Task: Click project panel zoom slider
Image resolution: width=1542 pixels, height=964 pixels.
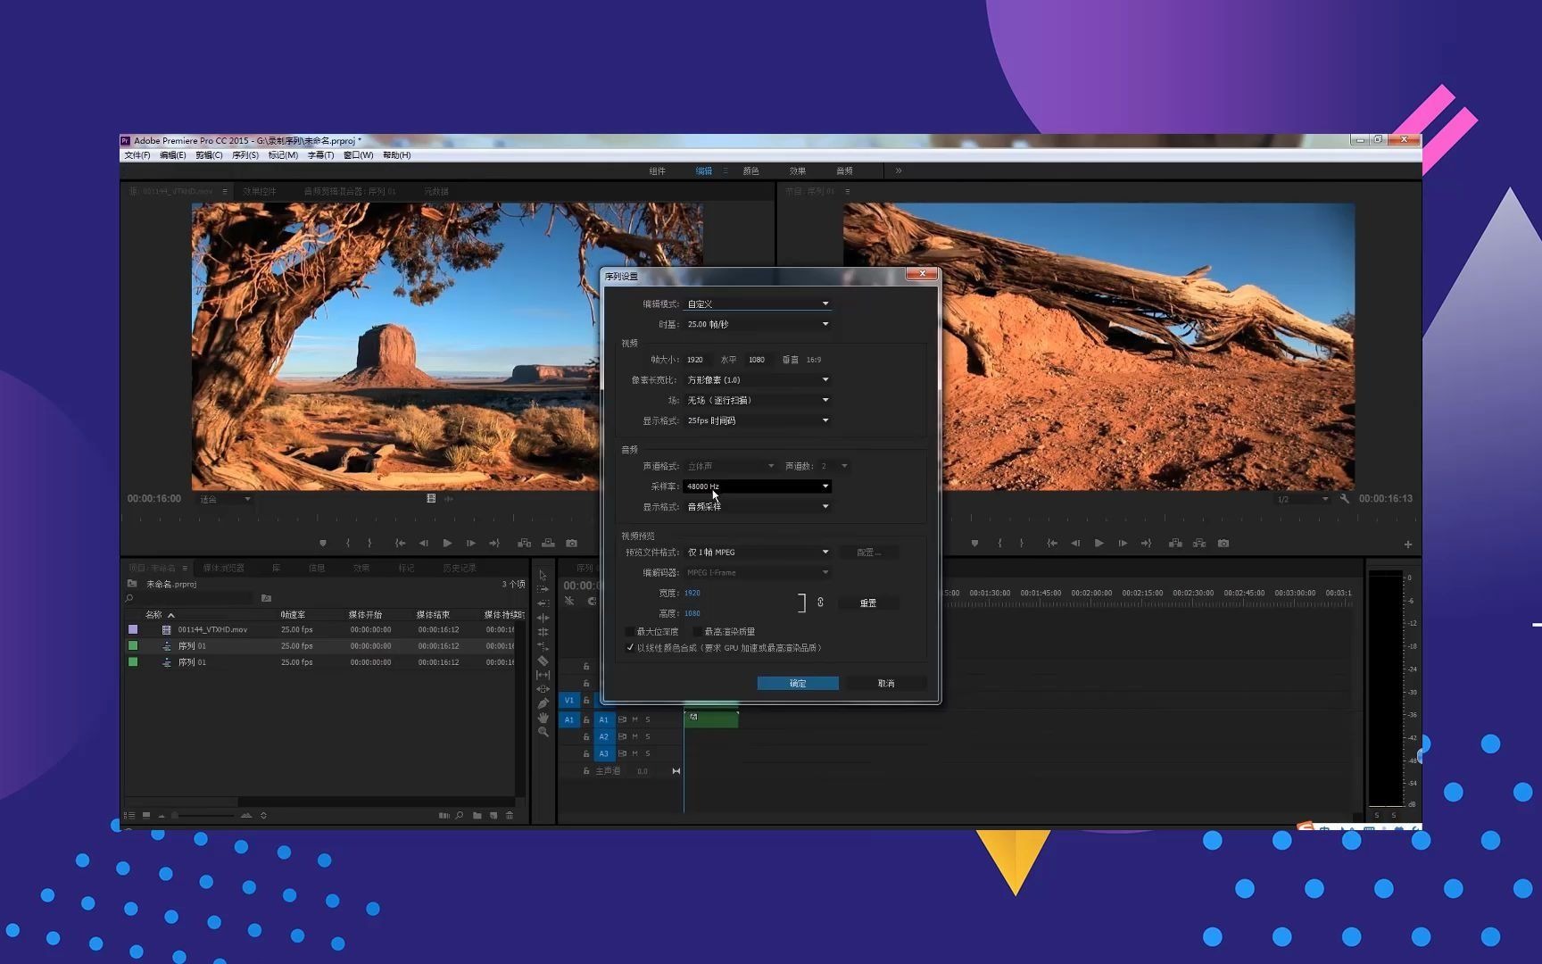Action: tap(203, 815)
